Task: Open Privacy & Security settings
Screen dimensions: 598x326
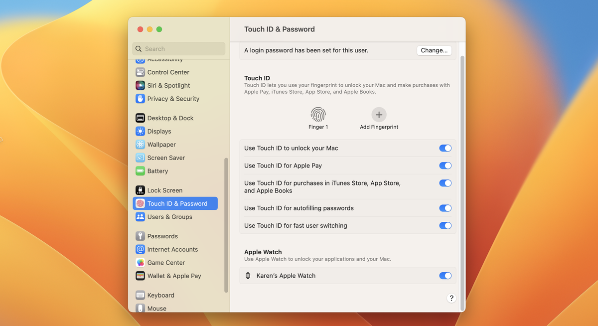Action: click(140, 99)
